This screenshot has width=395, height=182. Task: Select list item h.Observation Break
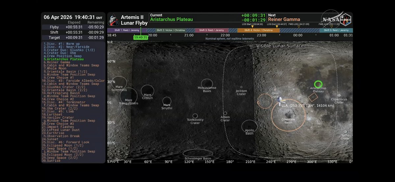pos(61,136)
